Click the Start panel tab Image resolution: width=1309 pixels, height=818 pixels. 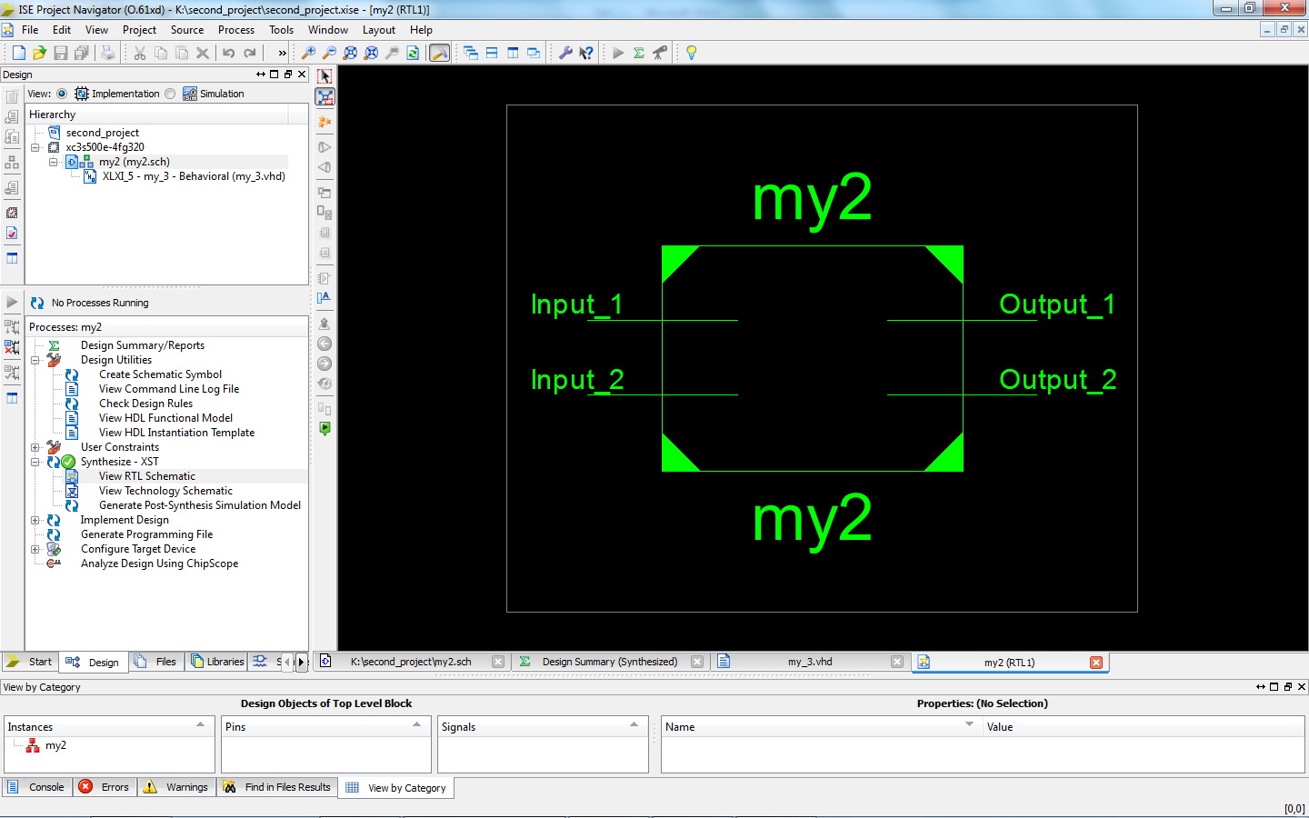31,662
